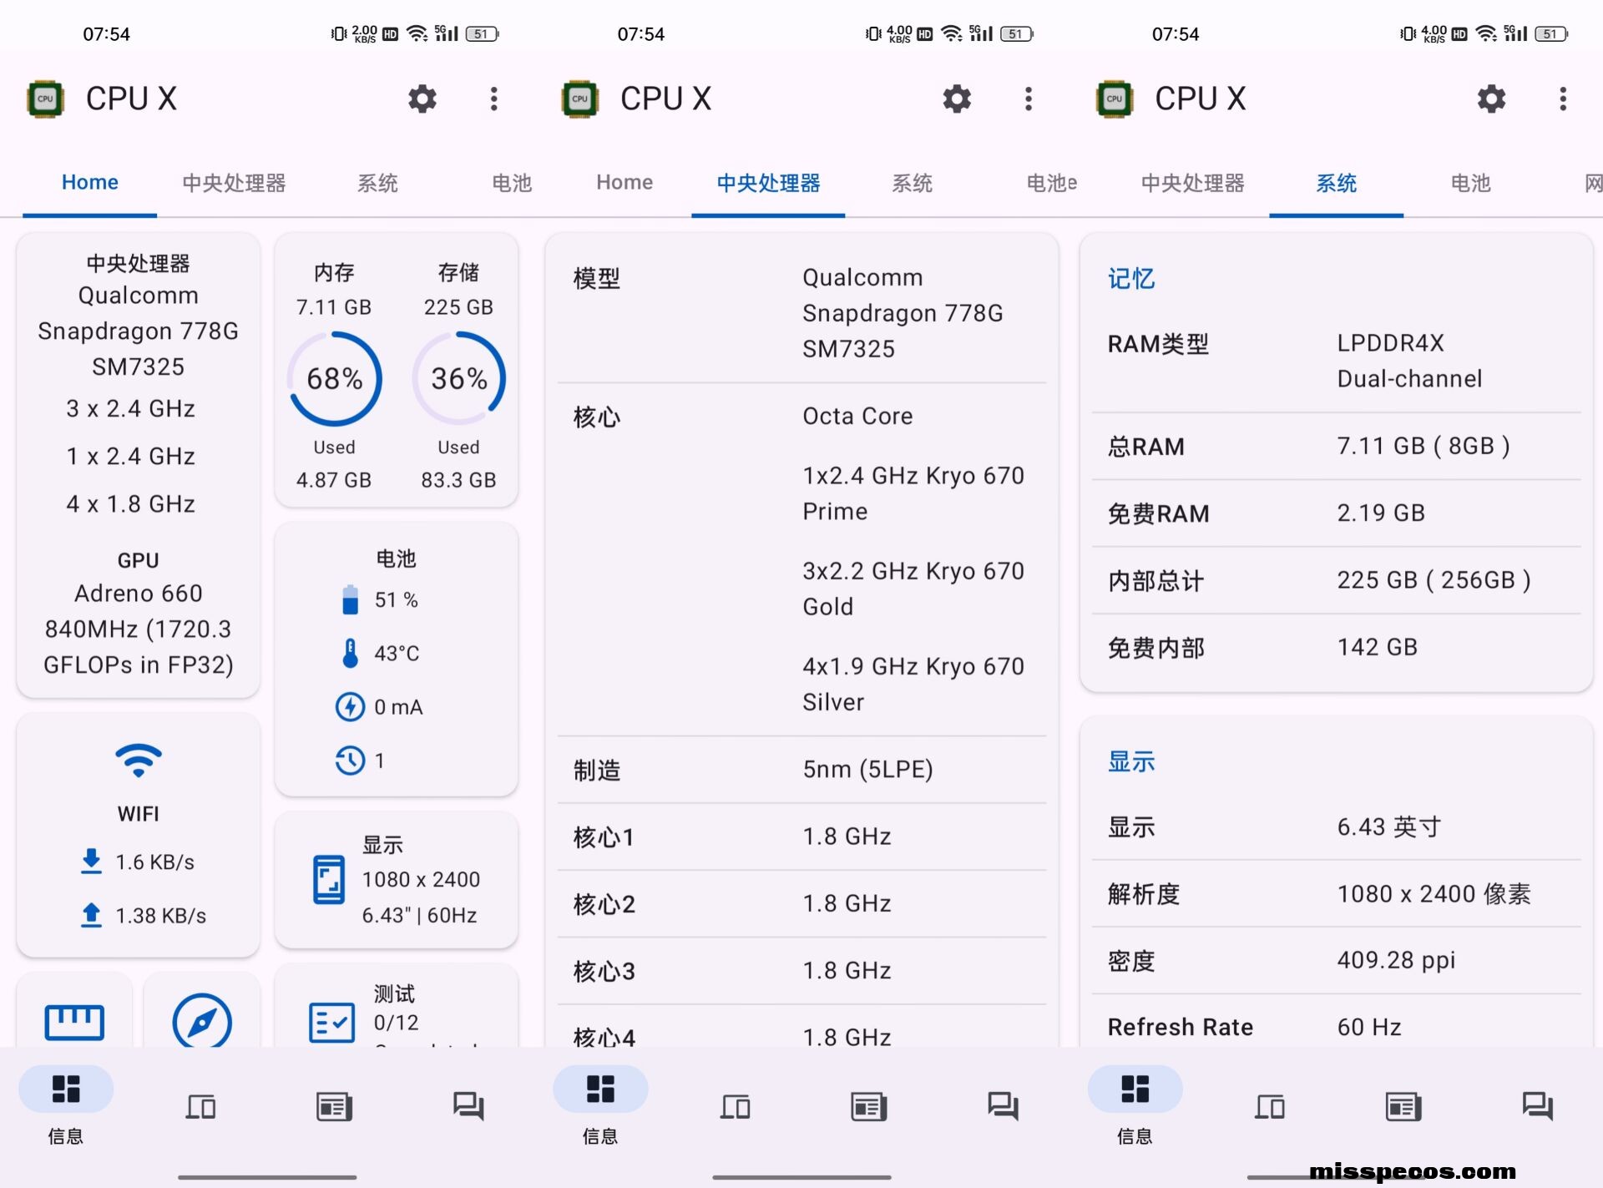The height and width of the screenshot is (1188, 1603).
Task: Open news bottom nav icon in middle screen
Action: point(868,1106)
